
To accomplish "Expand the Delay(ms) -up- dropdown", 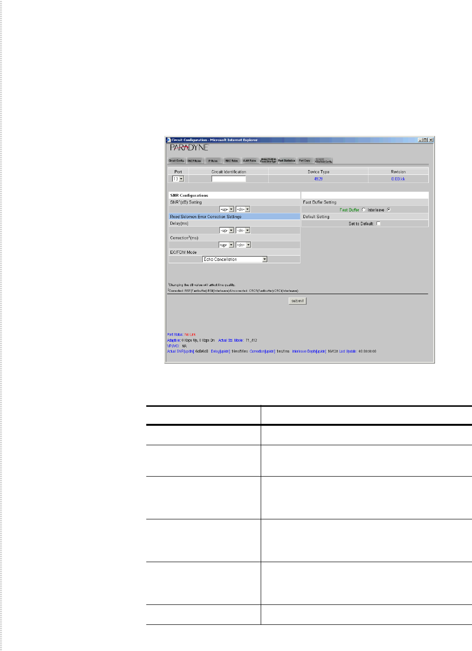I will 227,230.
